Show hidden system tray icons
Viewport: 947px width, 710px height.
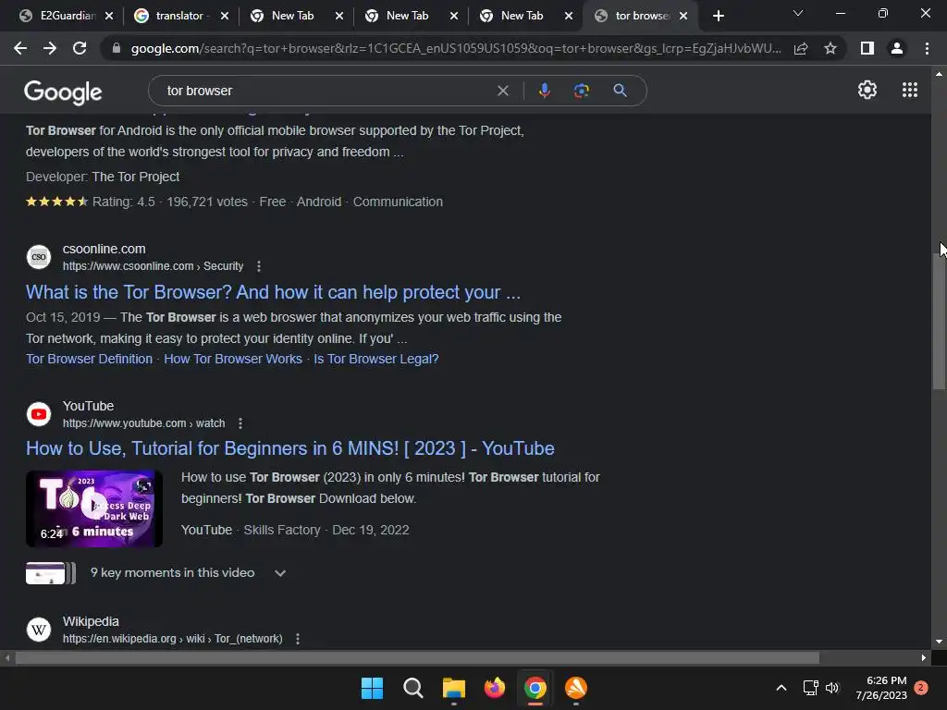[781, 688]
